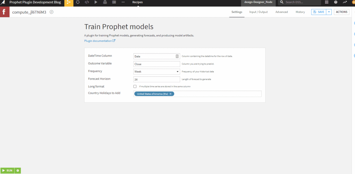This screenshot has width=355, height=174.
Task: Go to Dataiku home via bird logo
Action: pos(4,2)
